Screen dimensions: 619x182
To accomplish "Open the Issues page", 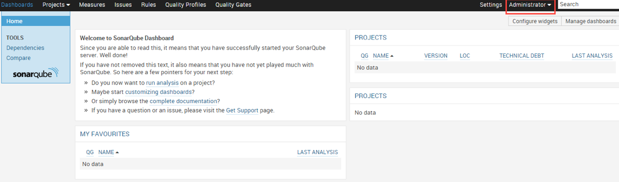I will (123, 5).
